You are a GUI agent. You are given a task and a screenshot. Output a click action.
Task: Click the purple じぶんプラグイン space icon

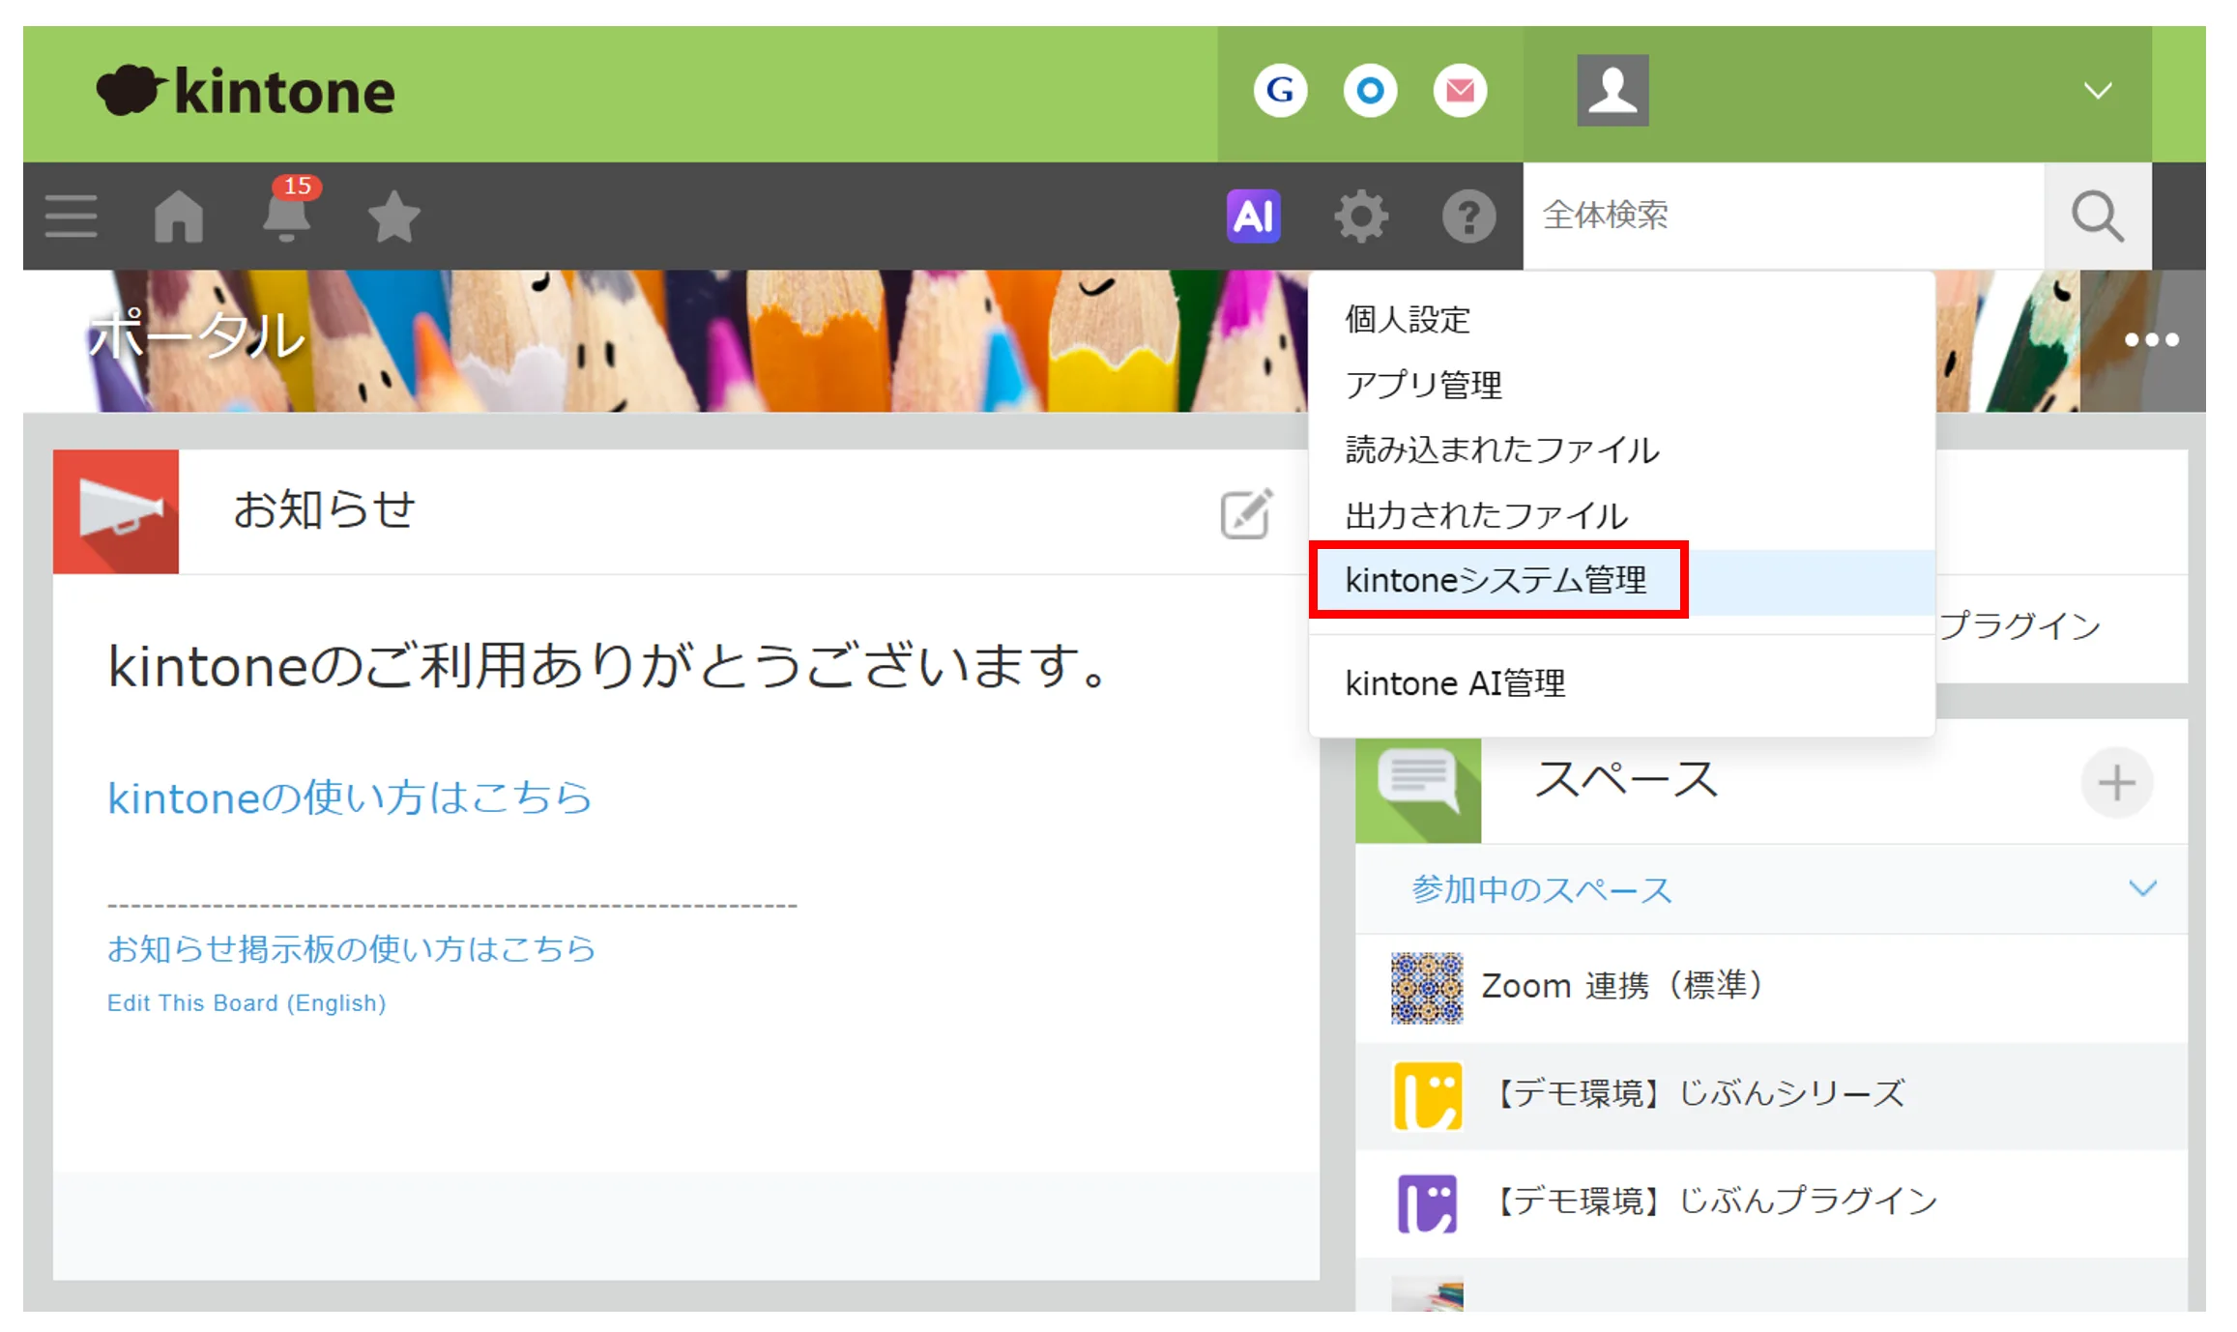(1427, 1203)
